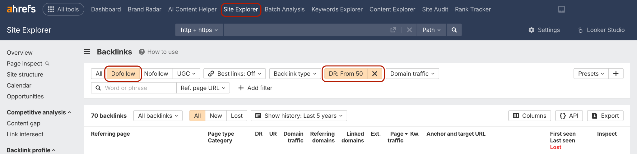Click the magnifier search button

click(454, 30)
